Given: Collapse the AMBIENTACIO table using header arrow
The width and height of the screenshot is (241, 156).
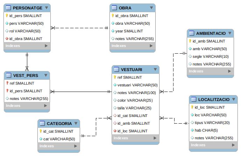Looking at the screenshot, I should pyautogui.click(x=229, y=33).
